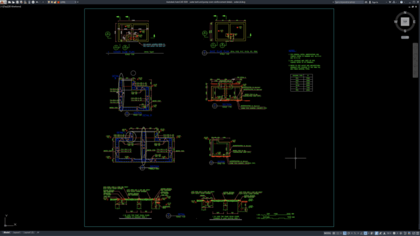Toggle the highlighted ortho mode button
The width and height of the screenshot is (420, 236).
pyautogui.click(x=345, y=233)
